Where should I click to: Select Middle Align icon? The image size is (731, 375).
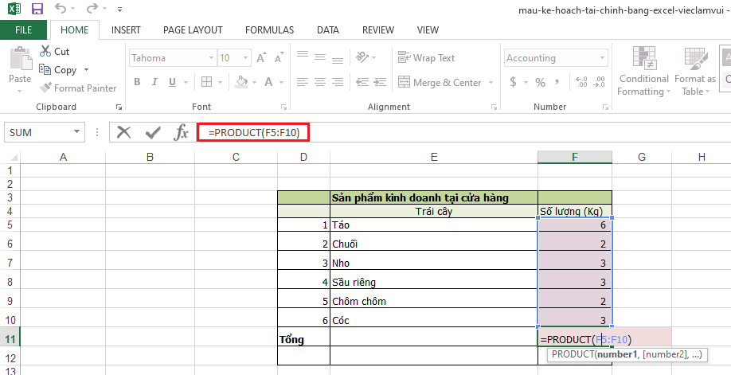point(320,57)
